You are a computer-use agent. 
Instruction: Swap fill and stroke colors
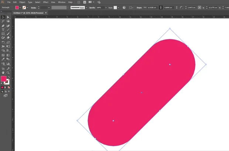(x=9, y=77)
